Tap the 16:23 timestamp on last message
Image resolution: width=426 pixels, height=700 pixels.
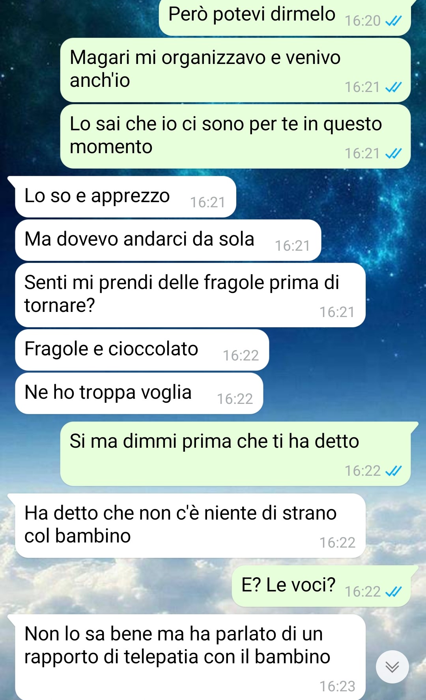(x=337, y=687)
